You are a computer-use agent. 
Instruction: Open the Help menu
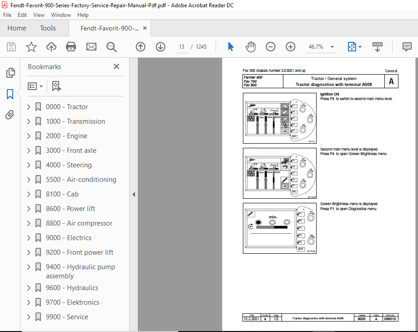[x=83, y=15]
